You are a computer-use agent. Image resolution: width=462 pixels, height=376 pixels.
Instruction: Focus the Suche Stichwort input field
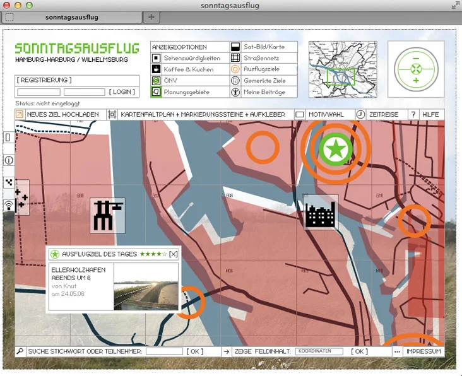[x=164, y=351]
